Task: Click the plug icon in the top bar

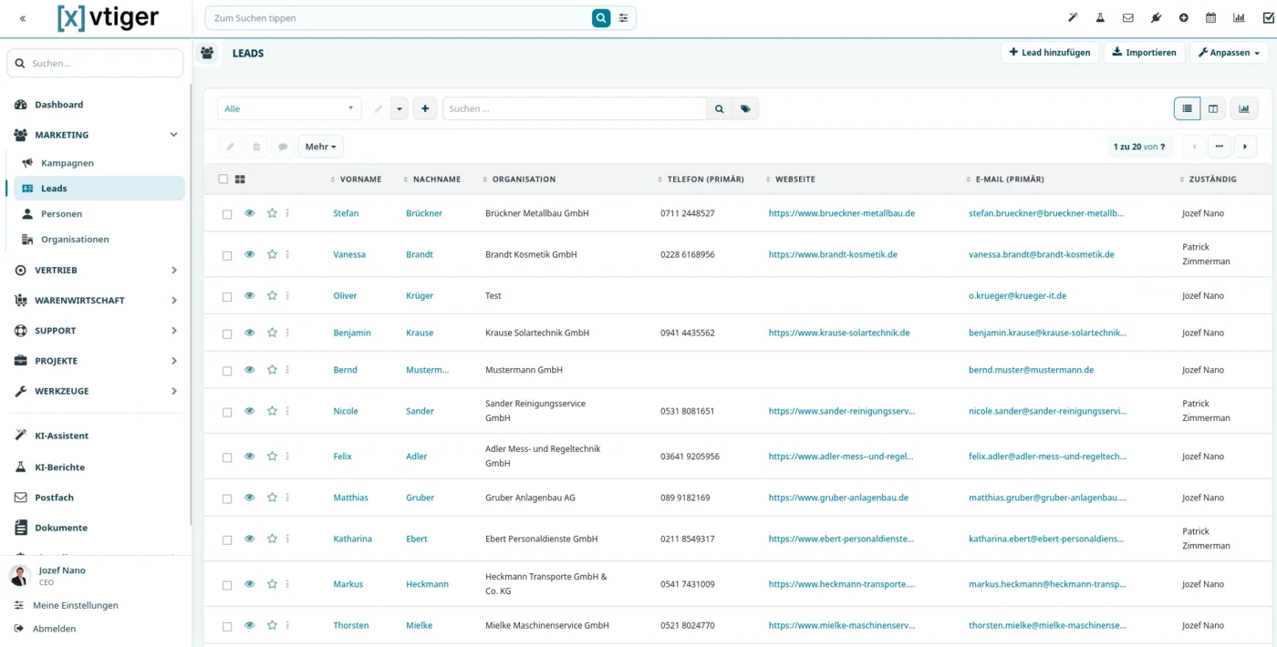Action: [1156, 17]
